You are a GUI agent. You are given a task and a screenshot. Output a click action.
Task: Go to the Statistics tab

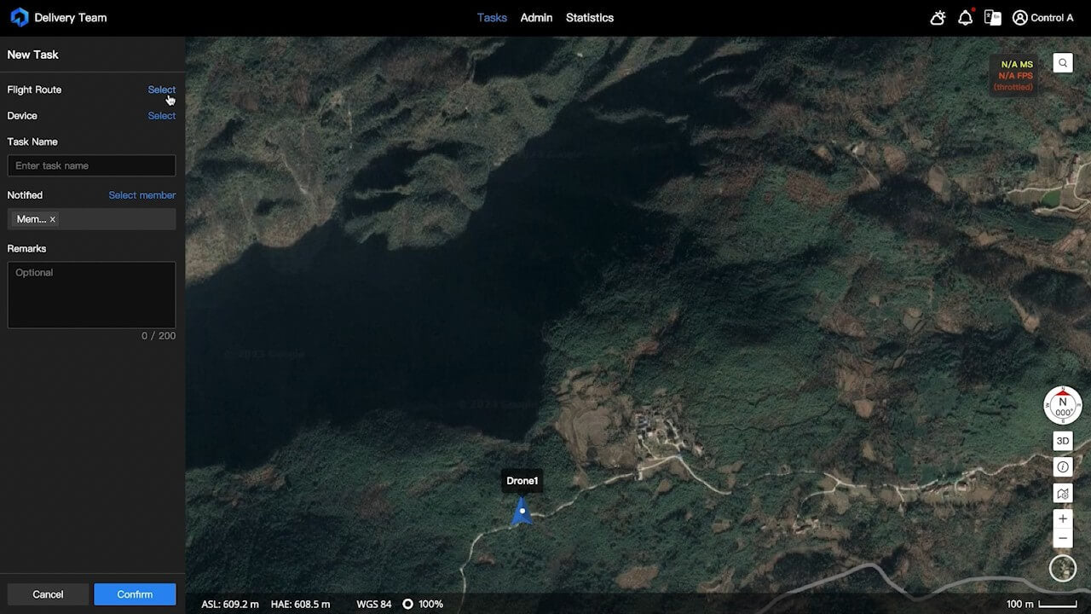point(589,18)
